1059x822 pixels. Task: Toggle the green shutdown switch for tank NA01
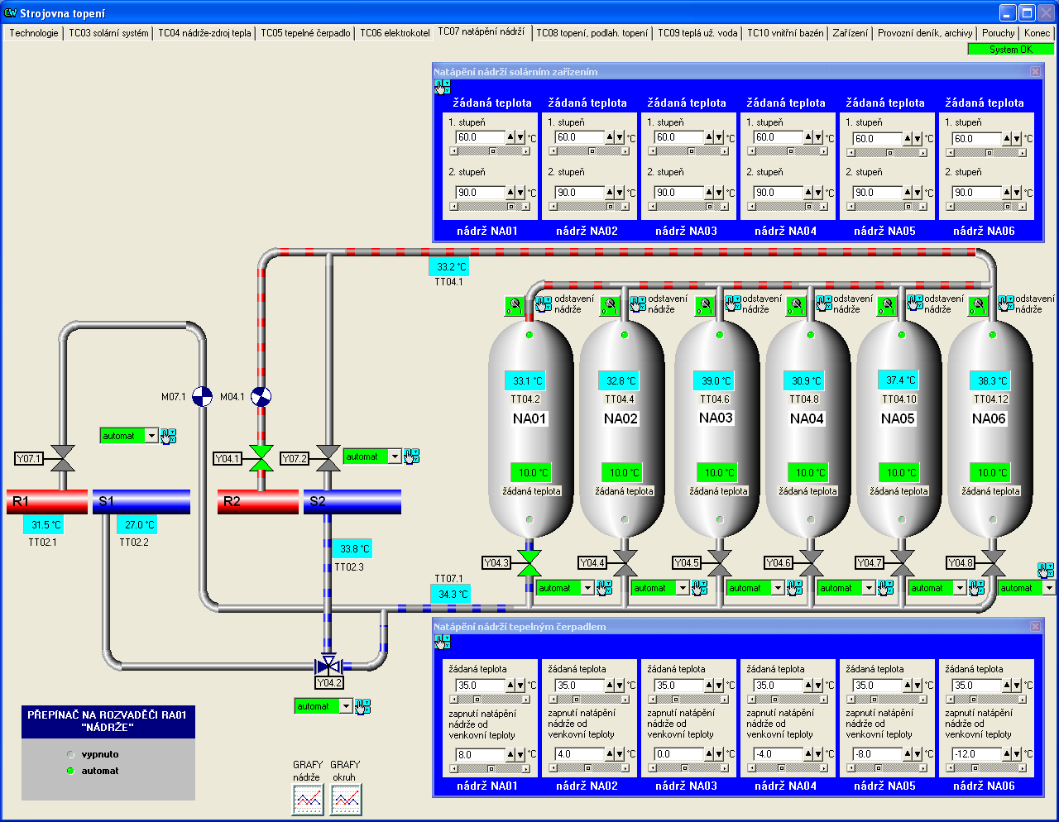(515, 306)
